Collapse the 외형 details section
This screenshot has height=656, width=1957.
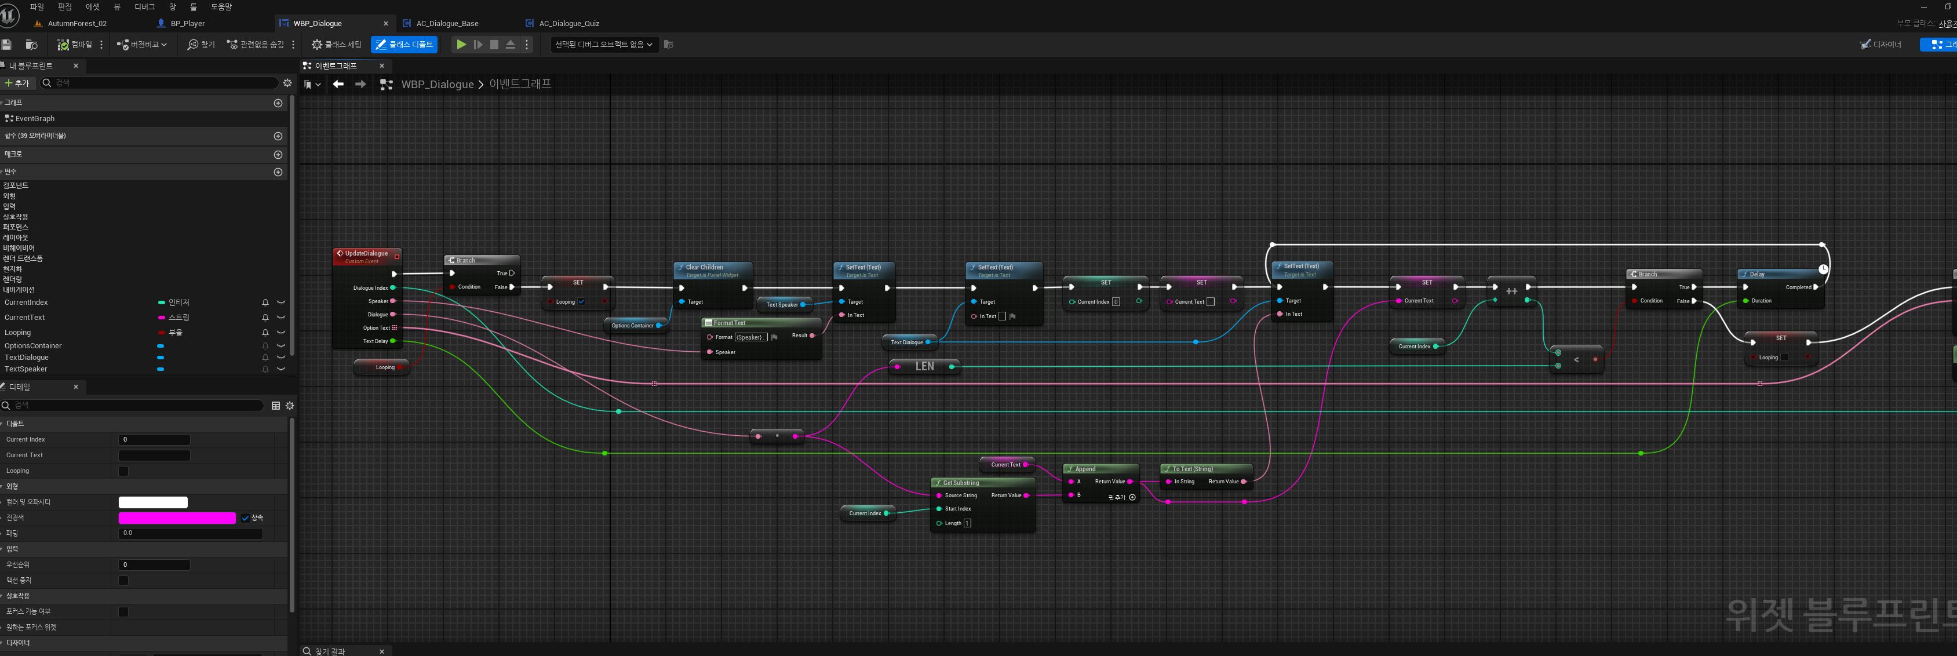pos(2,486)
